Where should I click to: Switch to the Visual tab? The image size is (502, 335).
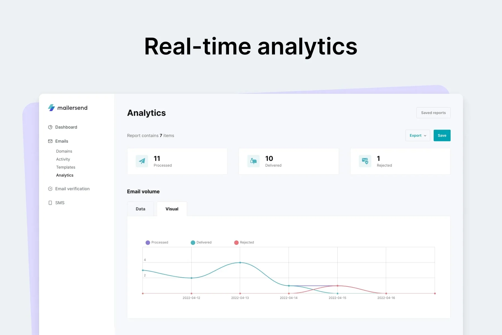pyautogui.click(x=172, y=209)
